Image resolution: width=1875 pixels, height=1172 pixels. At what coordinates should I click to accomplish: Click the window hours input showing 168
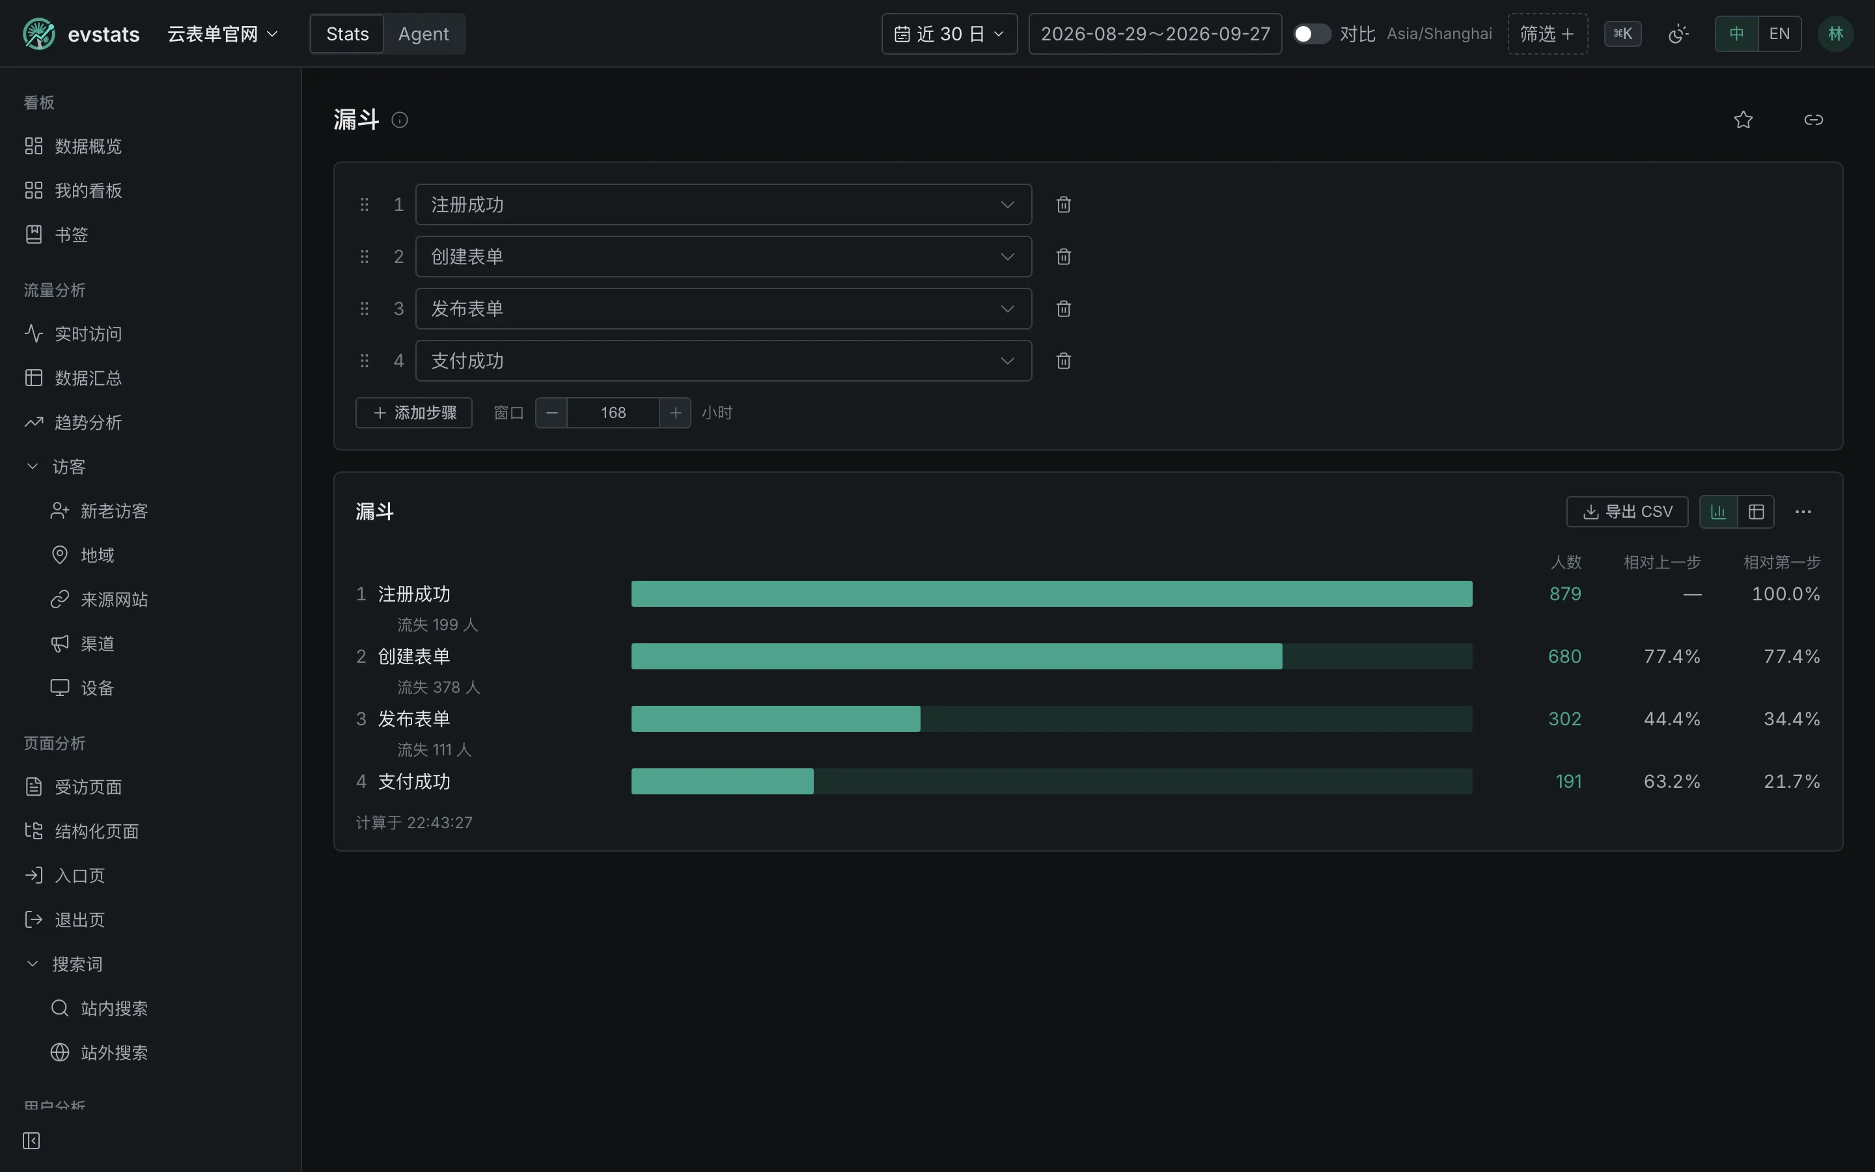613,412
